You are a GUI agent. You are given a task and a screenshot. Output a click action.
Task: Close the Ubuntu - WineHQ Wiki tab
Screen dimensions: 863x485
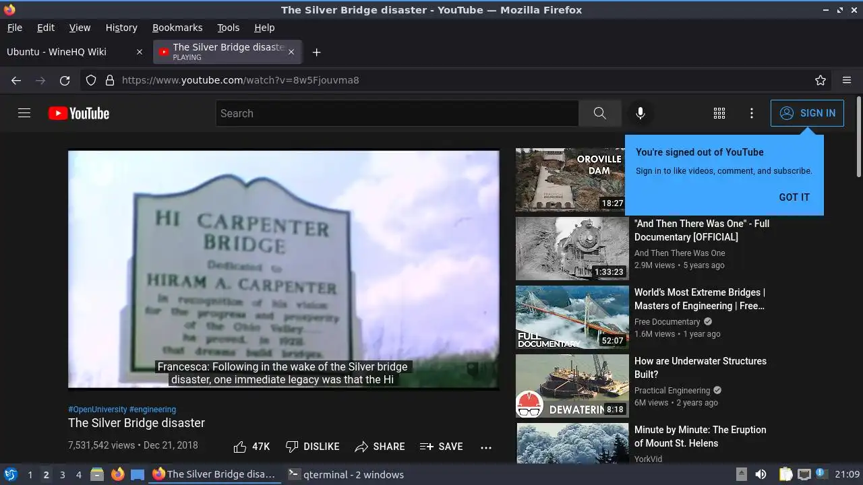tap(140, 52)
